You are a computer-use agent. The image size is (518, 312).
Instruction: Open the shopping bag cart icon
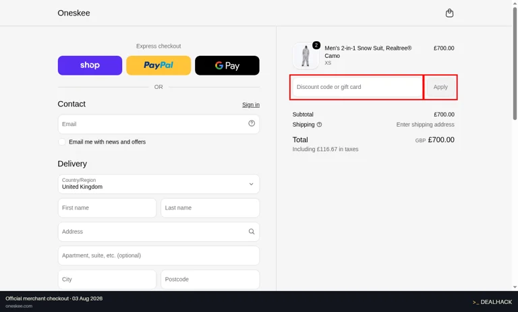pyautogui.click(x=449, y=13)
